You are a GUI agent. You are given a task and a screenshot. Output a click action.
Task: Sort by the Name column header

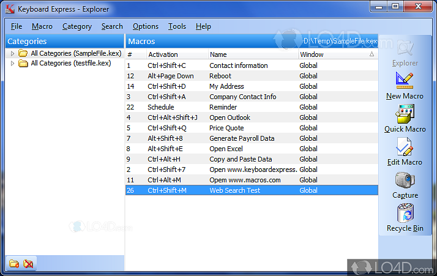click(253, 54)
